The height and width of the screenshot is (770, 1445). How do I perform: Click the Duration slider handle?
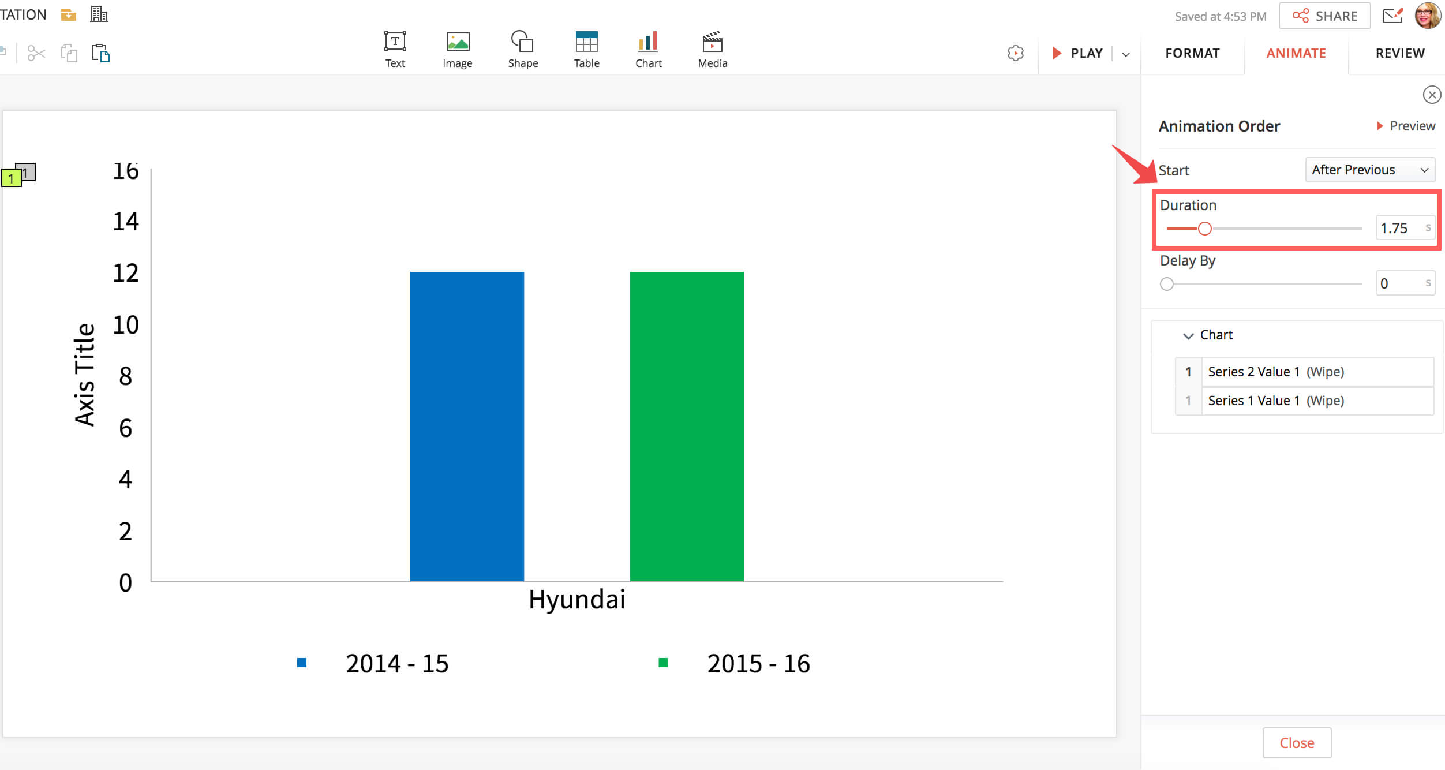pyautogui.click(x=1204, y=229)
